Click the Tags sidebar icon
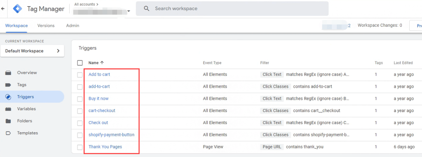The height and width of the screenshot is (157, 422). click(8, 85)
